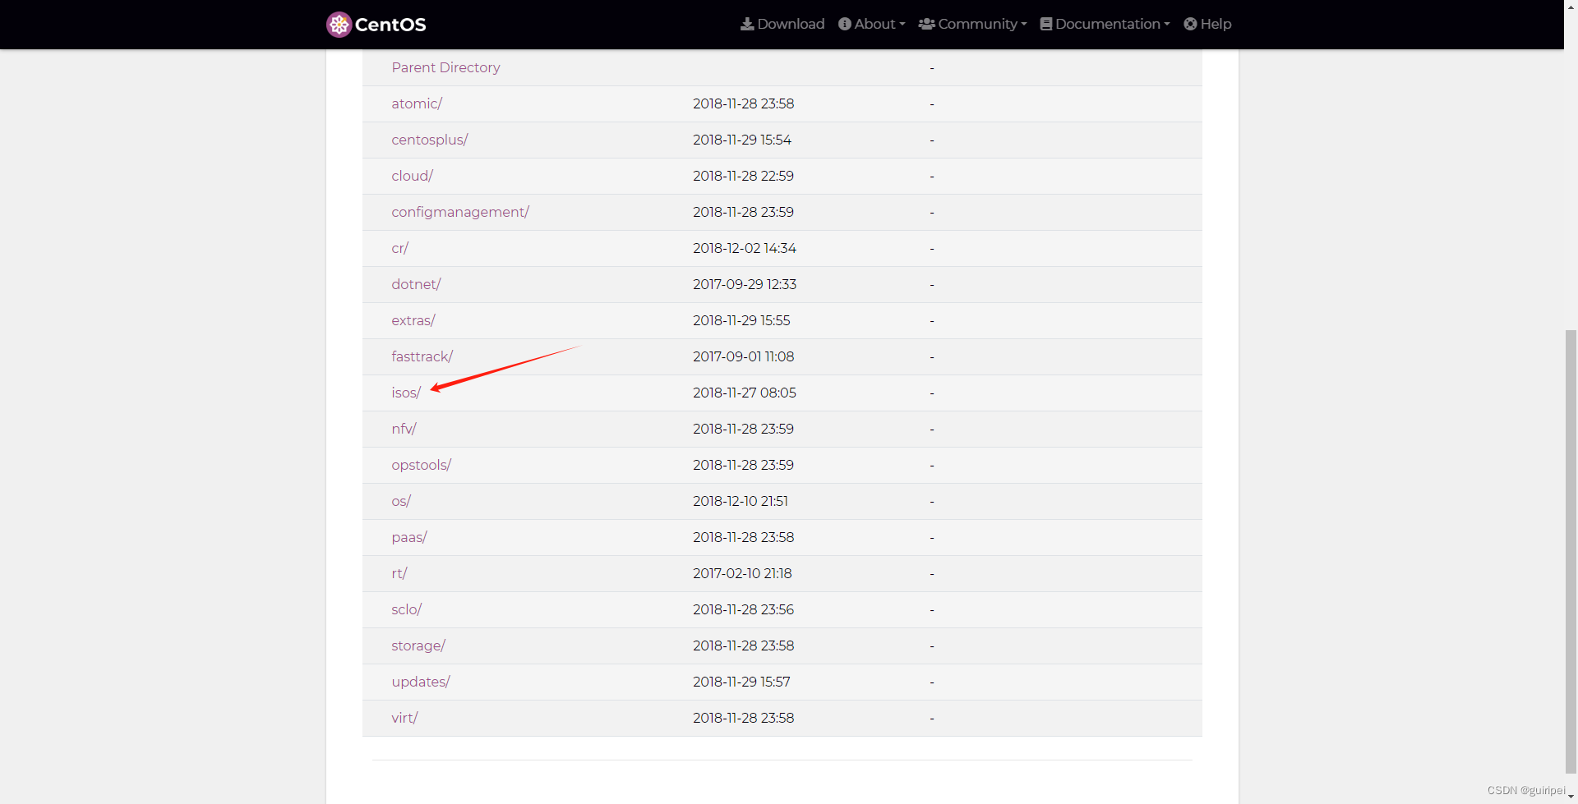Click the book icon beside Documentation
The height and width of the screenshot is (804, 1578).
[1045, 24]
